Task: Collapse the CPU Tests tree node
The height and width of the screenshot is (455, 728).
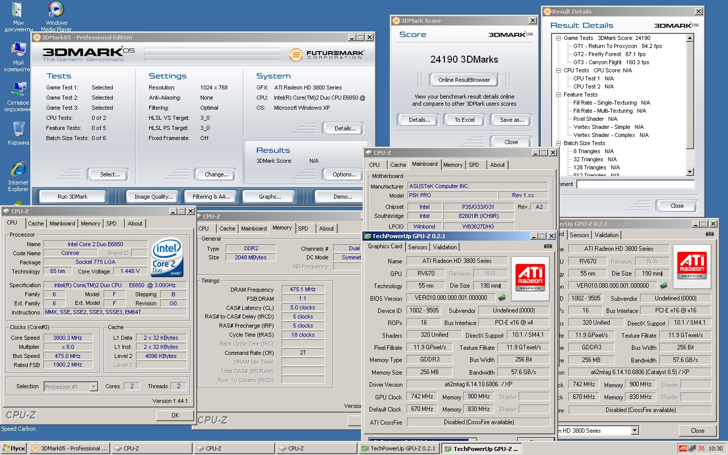Action: pyautogui.click(x=558, y=70)
